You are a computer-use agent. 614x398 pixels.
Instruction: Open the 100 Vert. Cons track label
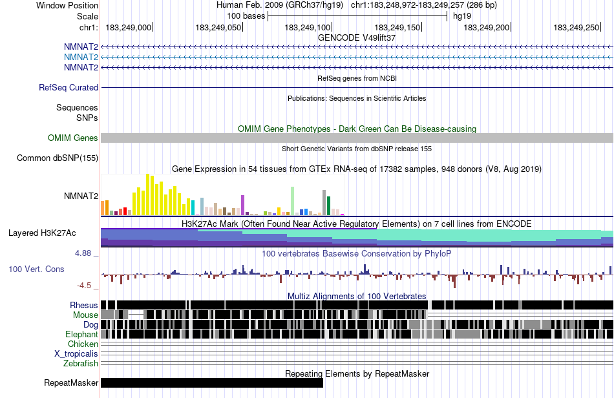point(36,269)
